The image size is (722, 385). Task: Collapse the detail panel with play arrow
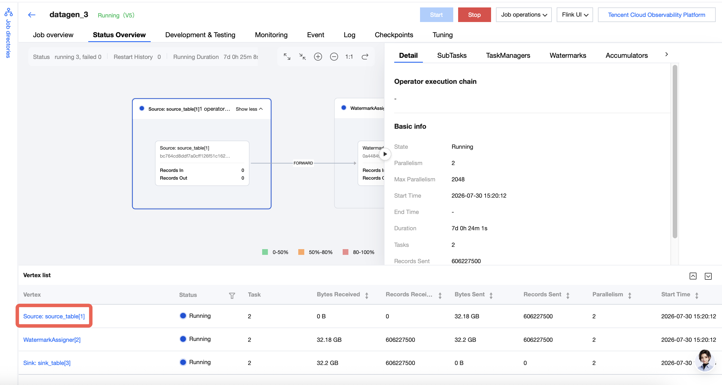click(x=385, y=154)
